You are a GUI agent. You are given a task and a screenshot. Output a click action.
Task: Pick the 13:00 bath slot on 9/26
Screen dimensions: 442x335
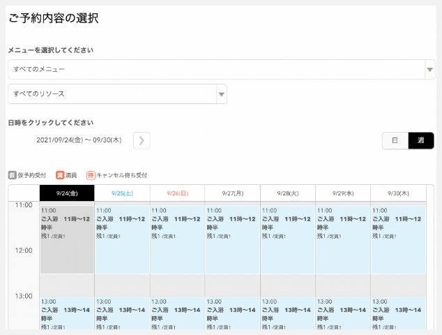178,313
